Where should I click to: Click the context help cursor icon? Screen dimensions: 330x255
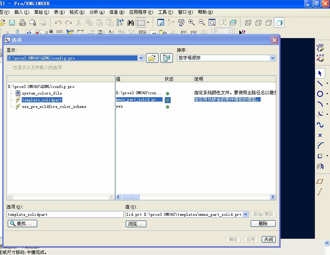(242, 32)
